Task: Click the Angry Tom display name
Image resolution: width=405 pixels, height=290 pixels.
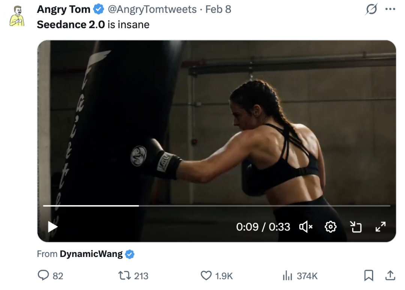Action: tap(63, 9)
